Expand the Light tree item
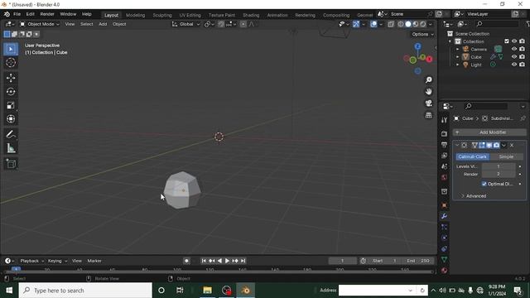This screenshot has height=298, width=530. coord(458,65)
